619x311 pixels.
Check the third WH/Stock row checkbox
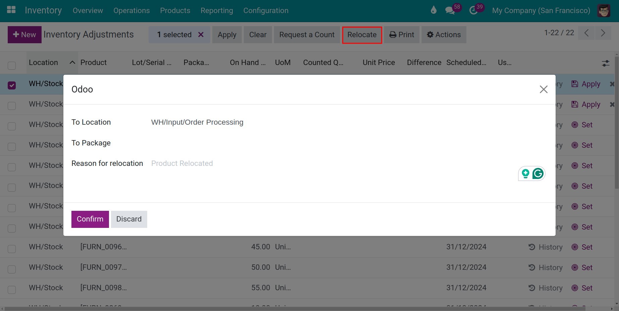coord(12,126)
